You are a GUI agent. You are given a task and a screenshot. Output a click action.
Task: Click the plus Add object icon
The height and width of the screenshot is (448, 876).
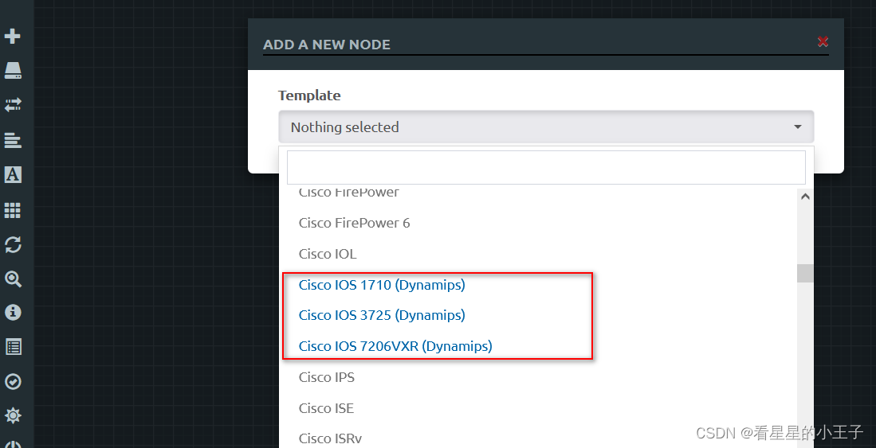pos(12,37)
